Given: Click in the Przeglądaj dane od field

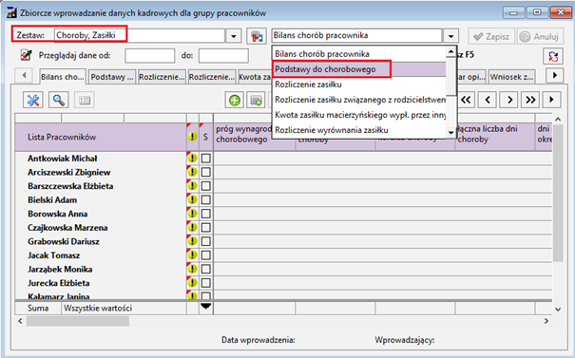Looking at the screenshot, I should [x=149, y=56].
